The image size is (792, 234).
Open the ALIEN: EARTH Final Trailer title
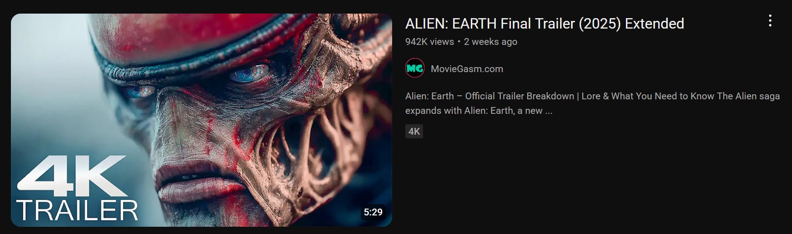[545, 24]
